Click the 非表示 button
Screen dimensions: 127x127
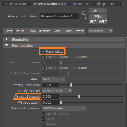point(103,22)
